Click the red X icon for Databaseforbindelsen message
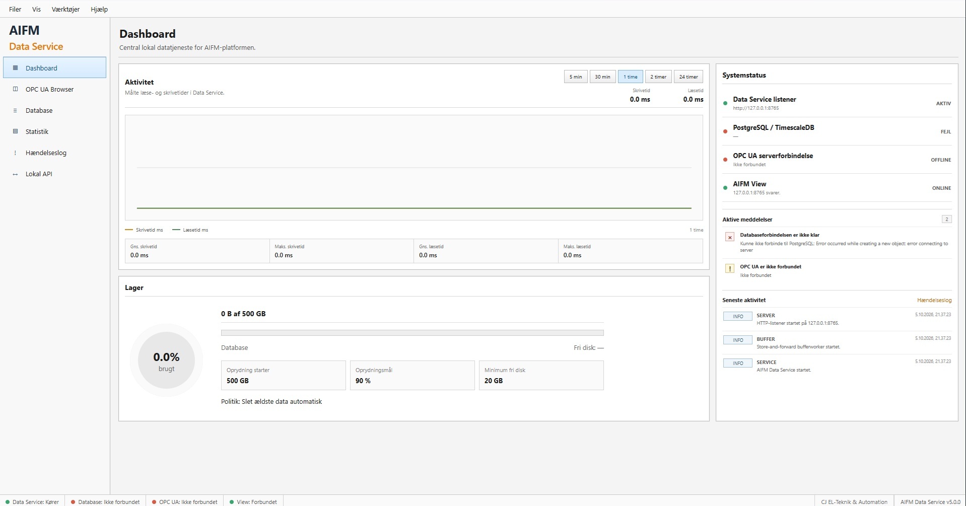Image resolution: width=966 pixels, height=506 pixels. [x=730, y=237]
